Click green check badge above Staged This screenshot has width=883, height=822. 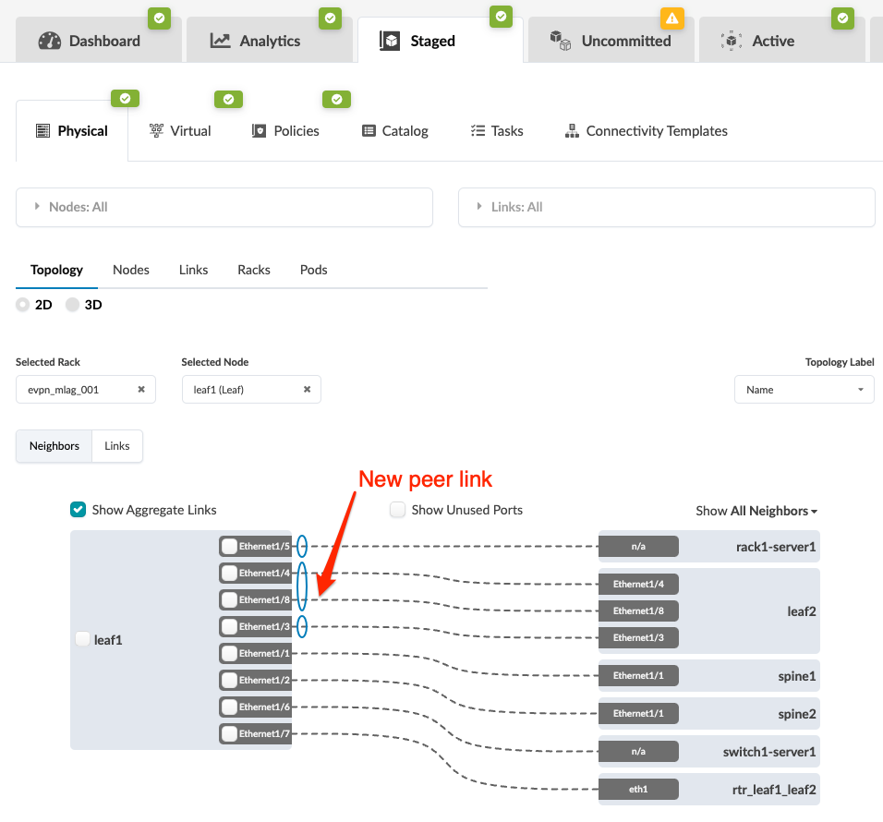[501, 17]
